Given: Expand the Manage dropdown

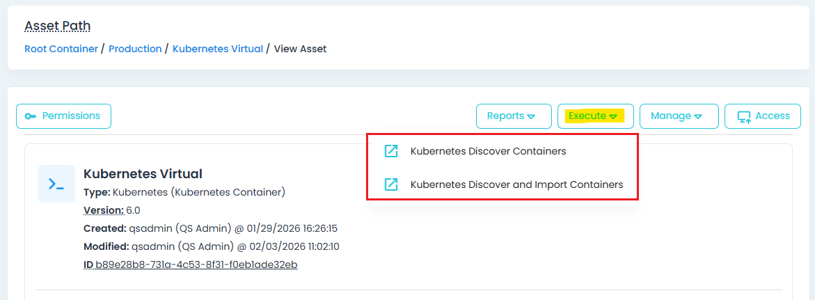Looking at the screenshot, I should click(679, 116).
